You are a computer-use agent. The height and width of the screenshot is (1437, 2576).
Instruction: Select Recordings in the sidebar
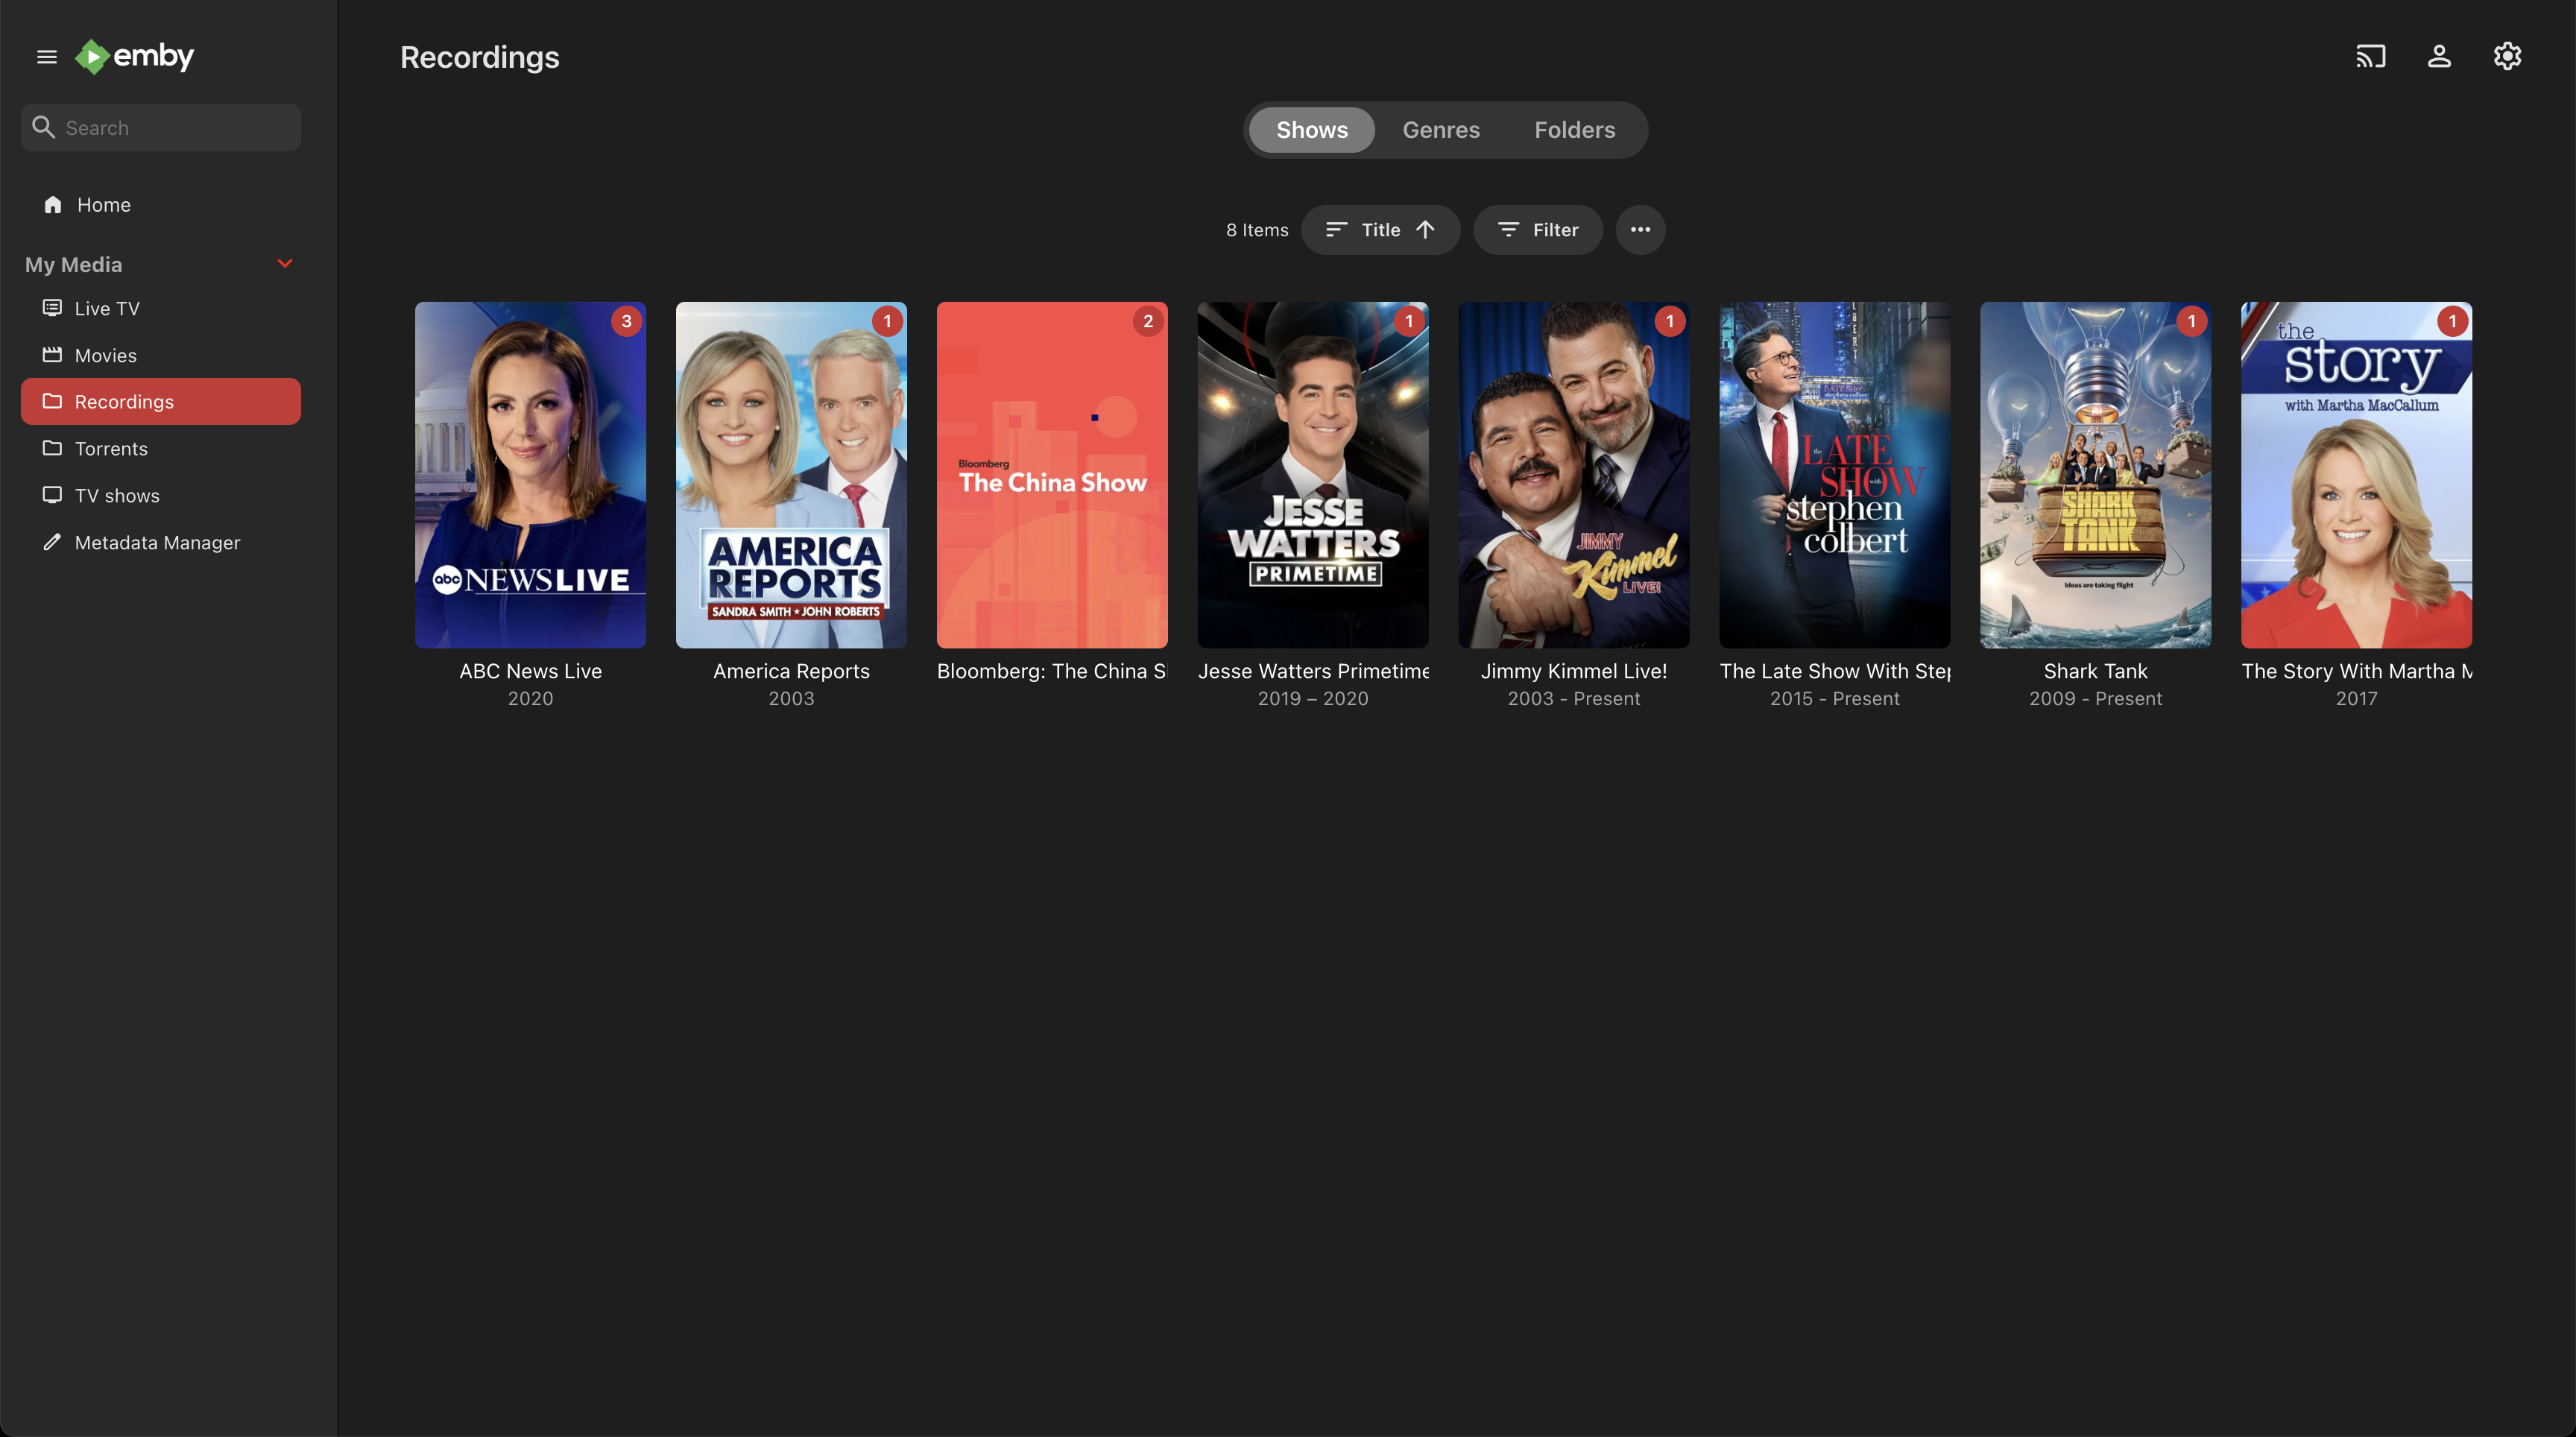click(x=161, y=401)
